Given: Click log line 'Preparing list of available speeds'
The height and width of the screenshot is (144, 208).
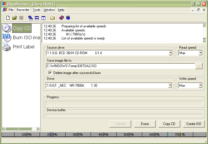Looking at the screenshot, I should 84,26.
